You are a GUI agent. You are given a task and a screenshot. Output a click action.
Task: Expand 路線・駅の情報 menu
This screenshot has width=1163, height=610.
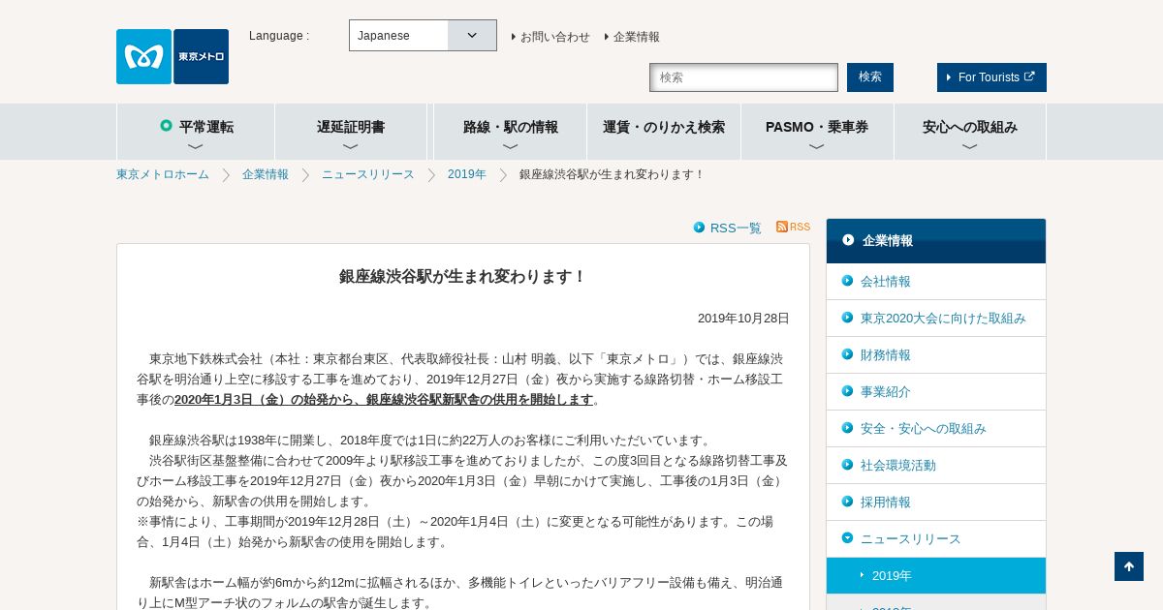[510, 132]
